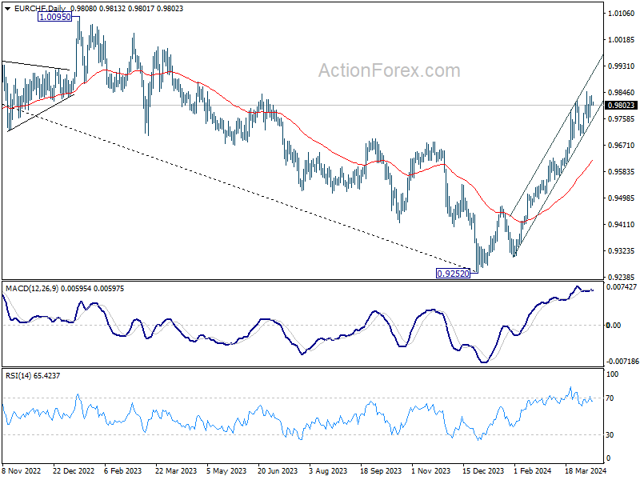Click the RSI 30 level axis label

pos(610,435)
